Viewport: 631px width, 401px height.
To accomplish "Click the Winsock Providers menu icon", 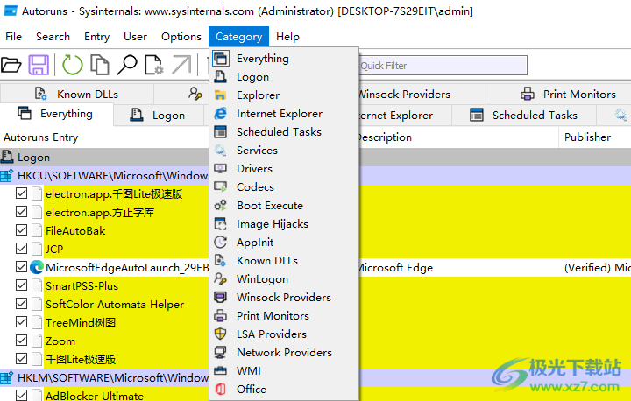I will (220, 297).
